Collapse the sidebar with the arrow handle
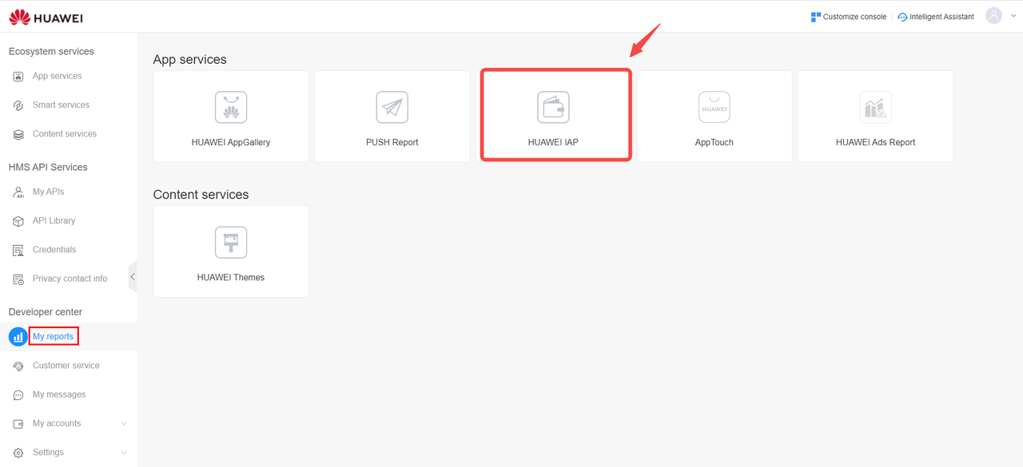 [133, 277]
